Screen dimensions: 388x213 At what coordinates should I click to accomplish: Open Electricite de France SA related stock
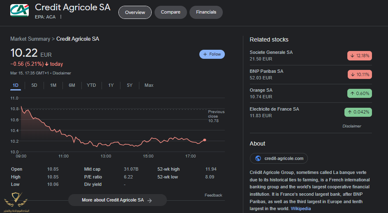[311, 112]
